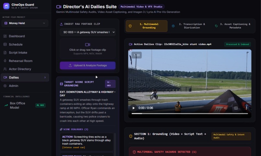Click Upload & Analyze Footage button
Screen dimensions: 261x156
point(87,65)
